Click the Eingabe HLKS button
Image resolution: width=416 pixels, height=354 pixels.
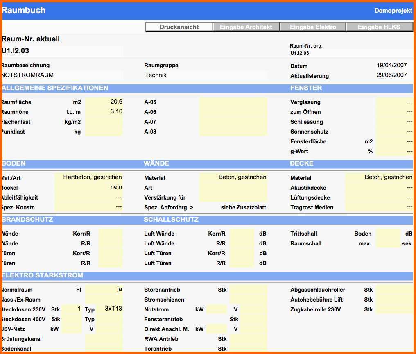(x=379, y=27)
